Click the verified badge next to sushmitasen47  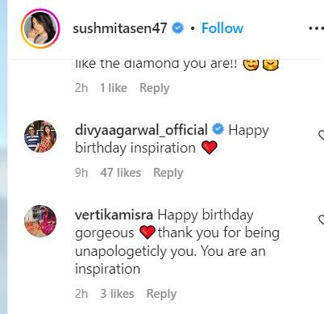(177, 28)
